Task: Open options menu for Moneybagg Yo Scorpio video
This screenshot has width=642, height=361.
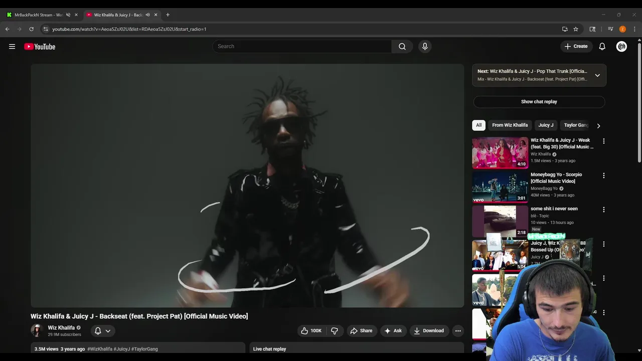Action: pyautogui.click(x=603, y=175)
